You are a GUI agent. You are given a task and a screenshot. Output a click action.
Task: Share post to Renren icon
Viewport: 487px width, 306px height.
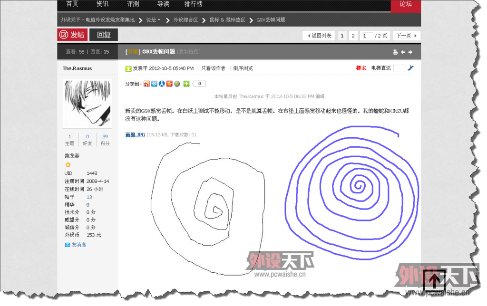pos(162,84)
